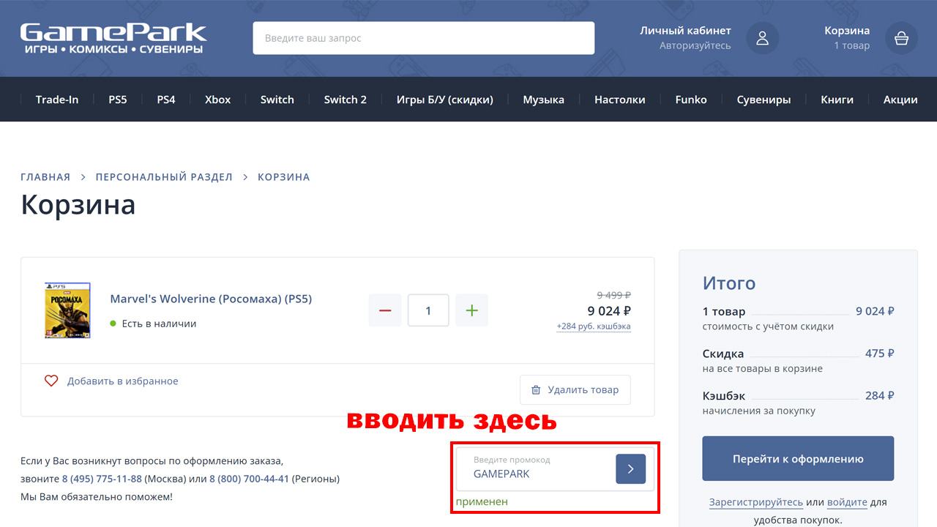Open the Сувениры category

point(764,100)
